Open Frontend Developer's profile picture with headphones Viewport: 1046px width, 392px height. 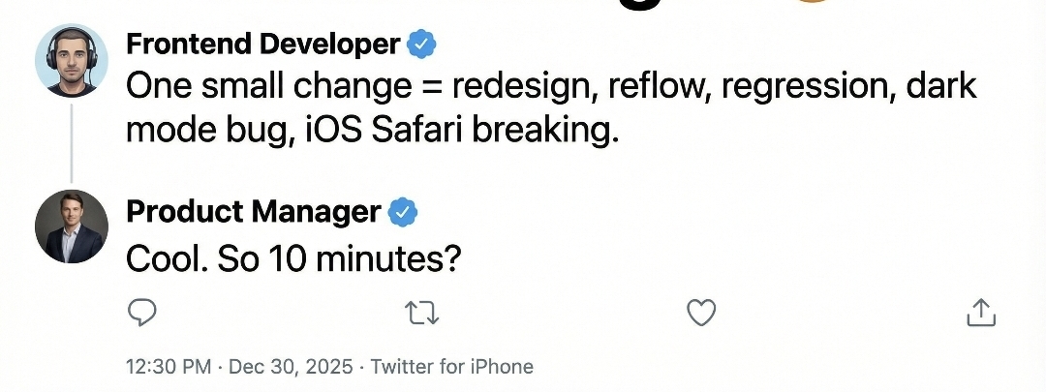click(71, 60)
